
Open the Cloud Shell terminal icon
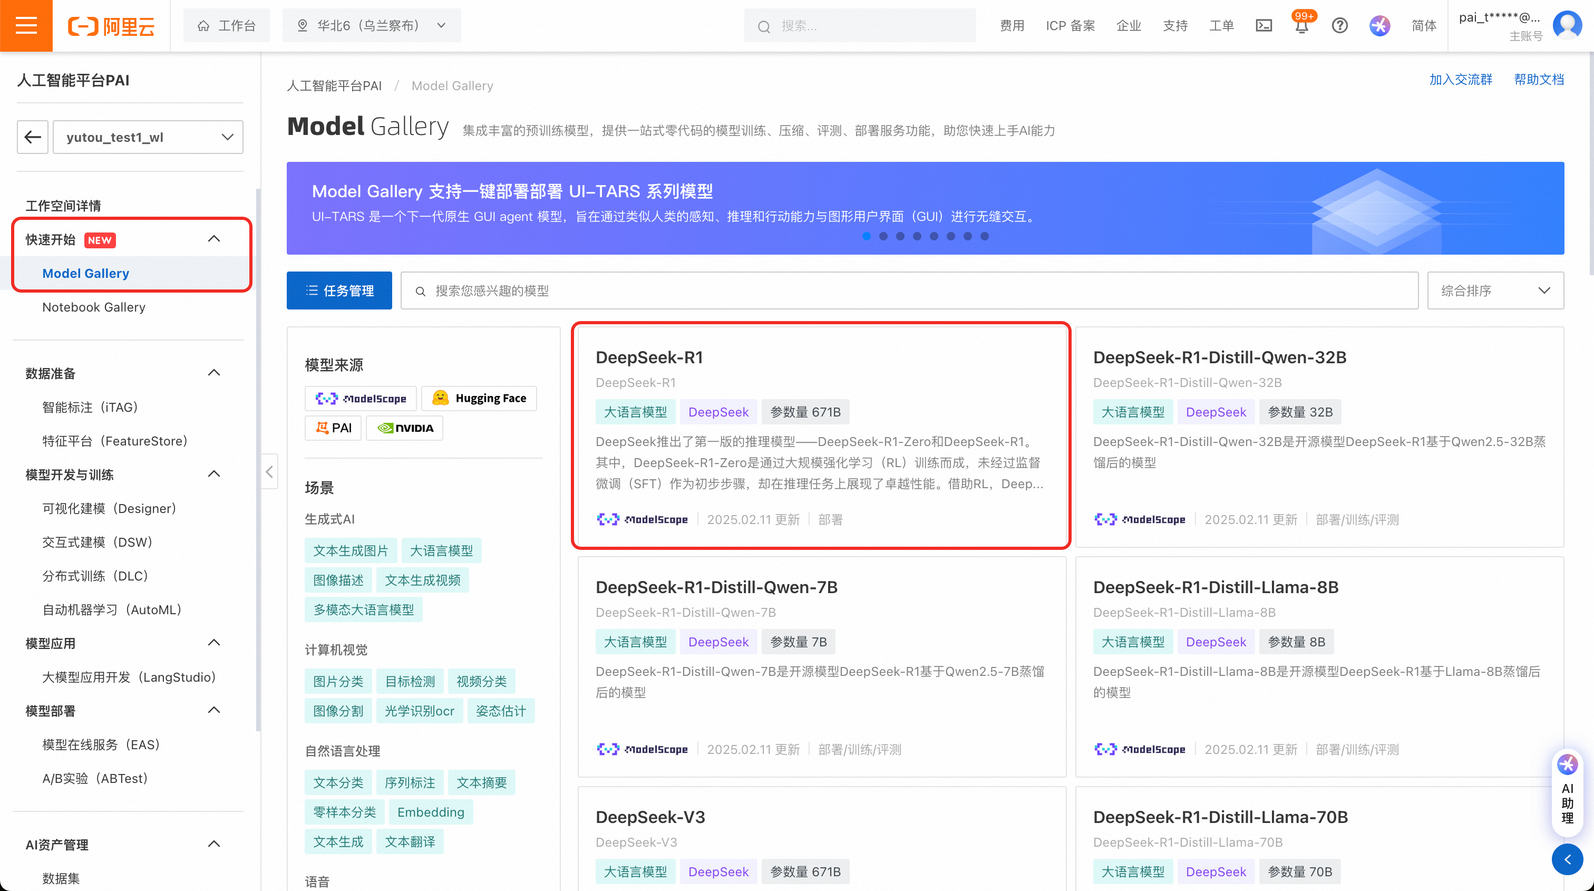[1263, 25]
